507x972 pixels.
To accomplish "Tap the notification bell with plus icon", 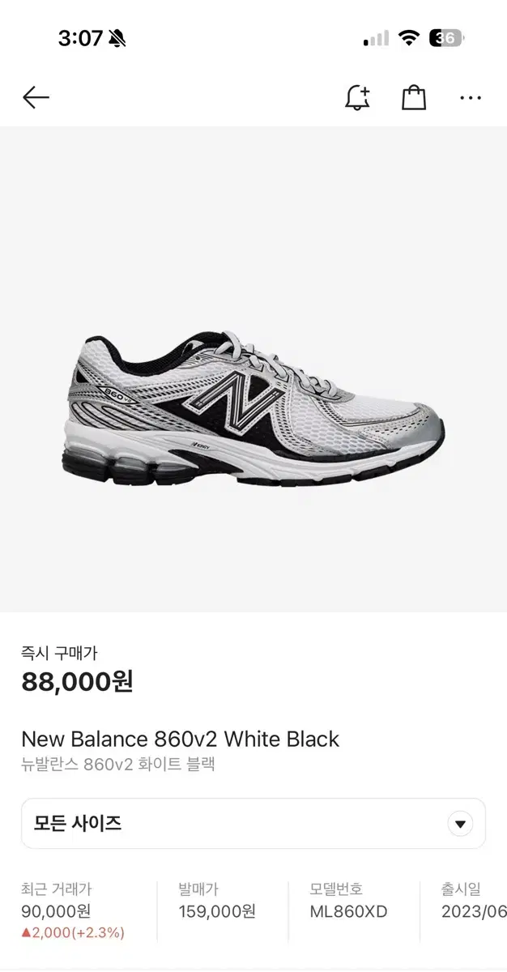I will (x=357, y=97).
